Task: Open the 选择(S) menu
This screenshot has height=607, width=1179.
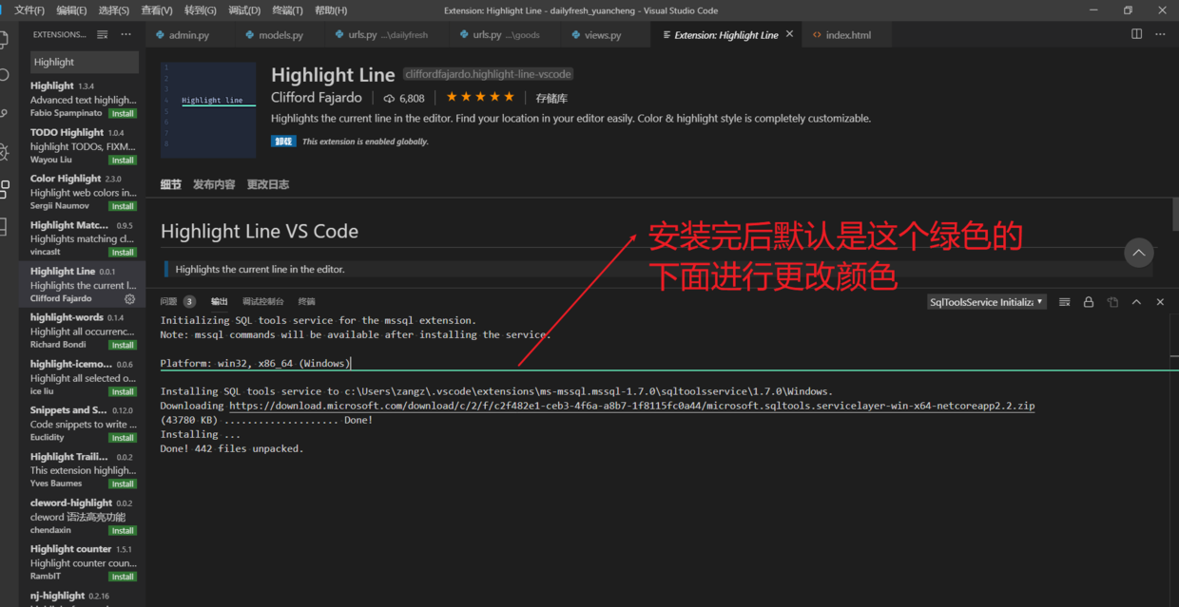Action: pyautogui.click(x=113, y=10)
